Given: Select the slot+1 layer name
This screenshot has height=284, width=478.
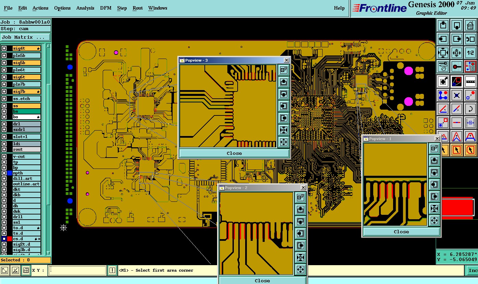Looking at the screenshot, I should [27, 137].
